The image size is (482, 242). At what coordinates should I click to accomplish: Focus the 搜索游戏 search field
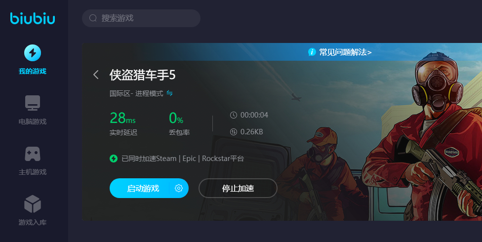coord(141,18)
